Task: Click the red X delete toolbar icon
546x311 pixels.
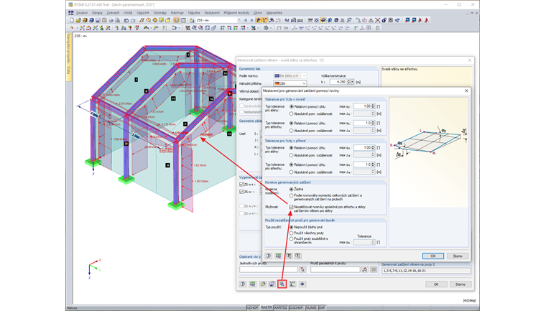Action: (377, 20)
